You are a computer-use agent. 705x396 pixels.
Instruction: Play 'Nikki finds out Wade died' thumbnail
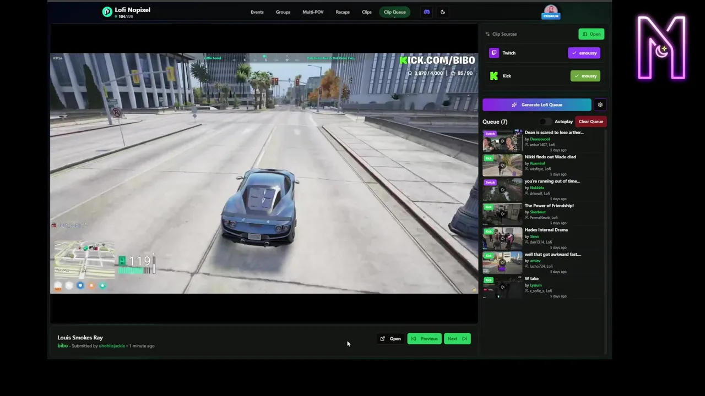coord(502,165)
